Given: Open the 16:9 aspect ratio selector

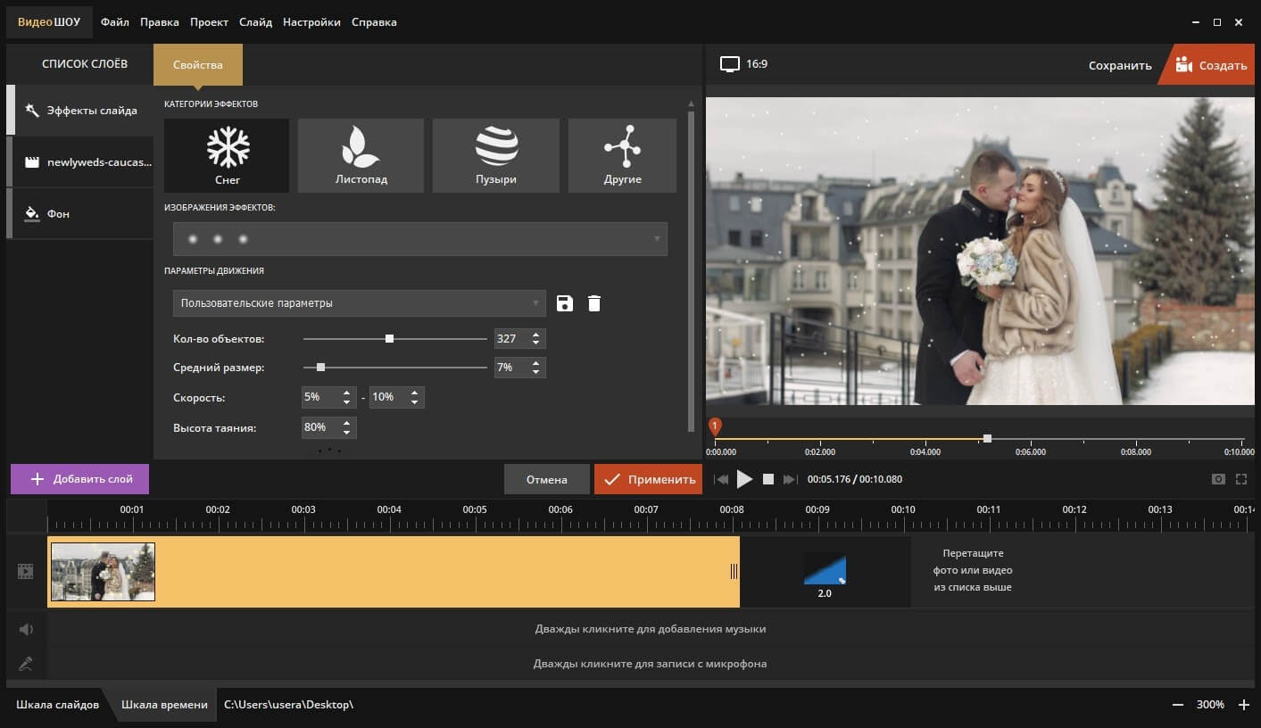Looking at the screenshot, I should 744,64.
